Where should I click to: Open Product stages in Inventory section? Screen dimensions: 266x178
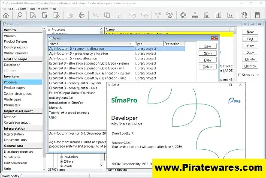click(x=15, y=88)
